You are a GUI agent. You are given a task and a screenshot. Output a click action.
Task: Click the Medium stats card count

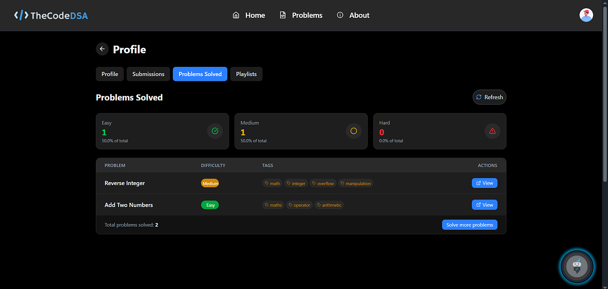243,132
